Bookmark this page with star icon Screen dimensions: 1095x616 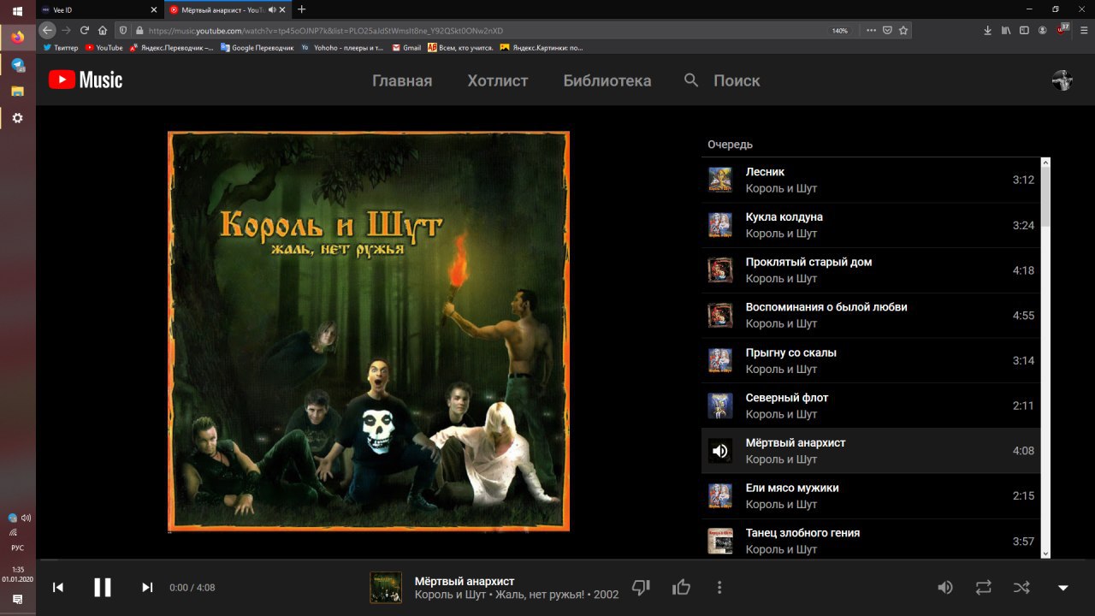904,30
